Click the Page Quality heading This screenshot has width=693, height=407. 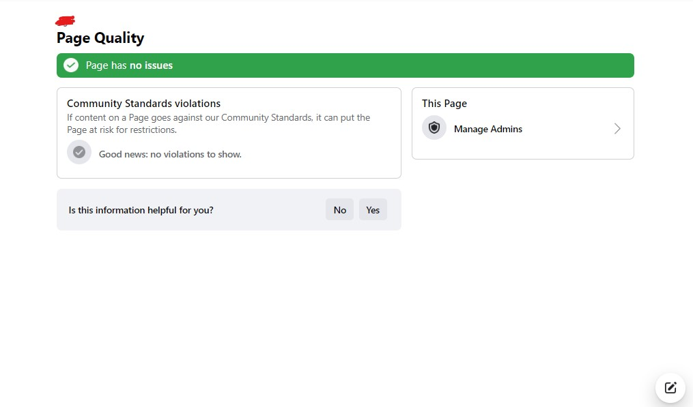[100, 38]
